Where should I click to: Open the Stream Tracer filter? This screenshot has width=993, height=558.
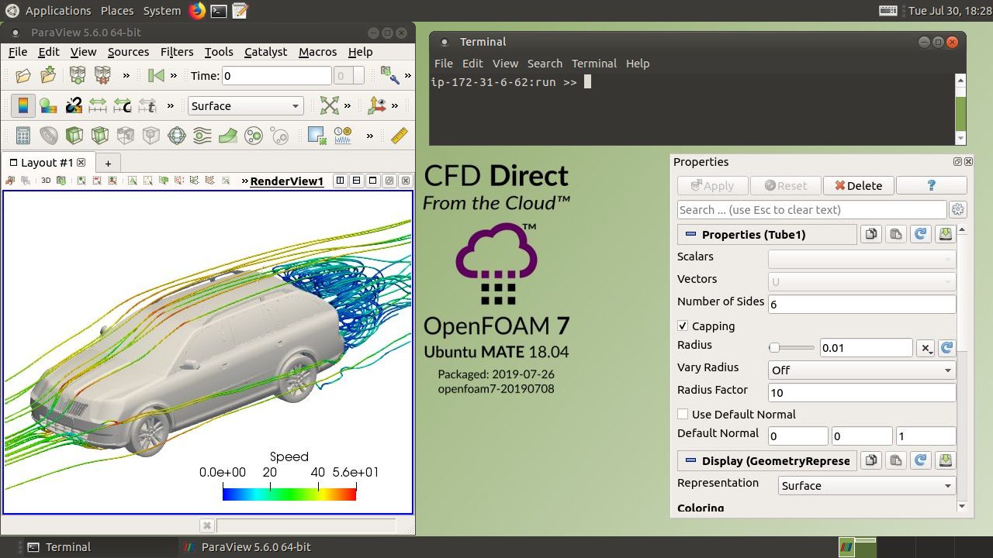202,136
